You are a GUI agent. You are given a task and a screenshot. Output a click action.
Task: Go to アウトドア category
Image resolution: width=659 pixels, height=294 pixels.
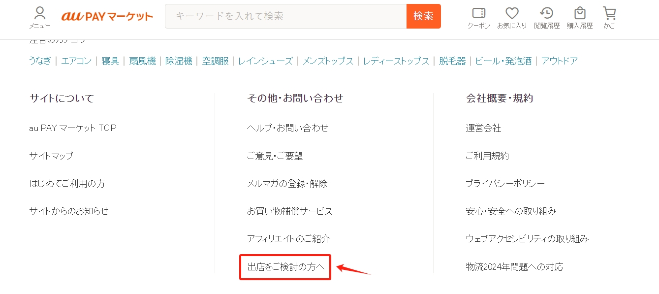tap(559, 61)
